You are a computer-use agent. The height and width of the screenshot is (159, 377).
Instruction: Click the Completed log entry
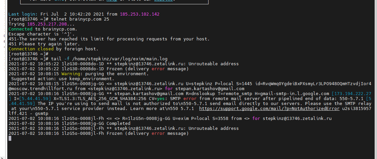point(117,123)
